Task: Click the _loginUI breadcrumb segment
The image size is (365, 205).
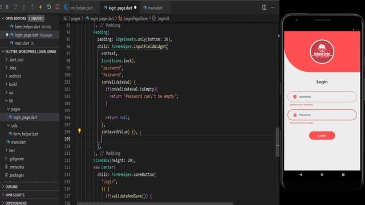Action: coord(161,18)
